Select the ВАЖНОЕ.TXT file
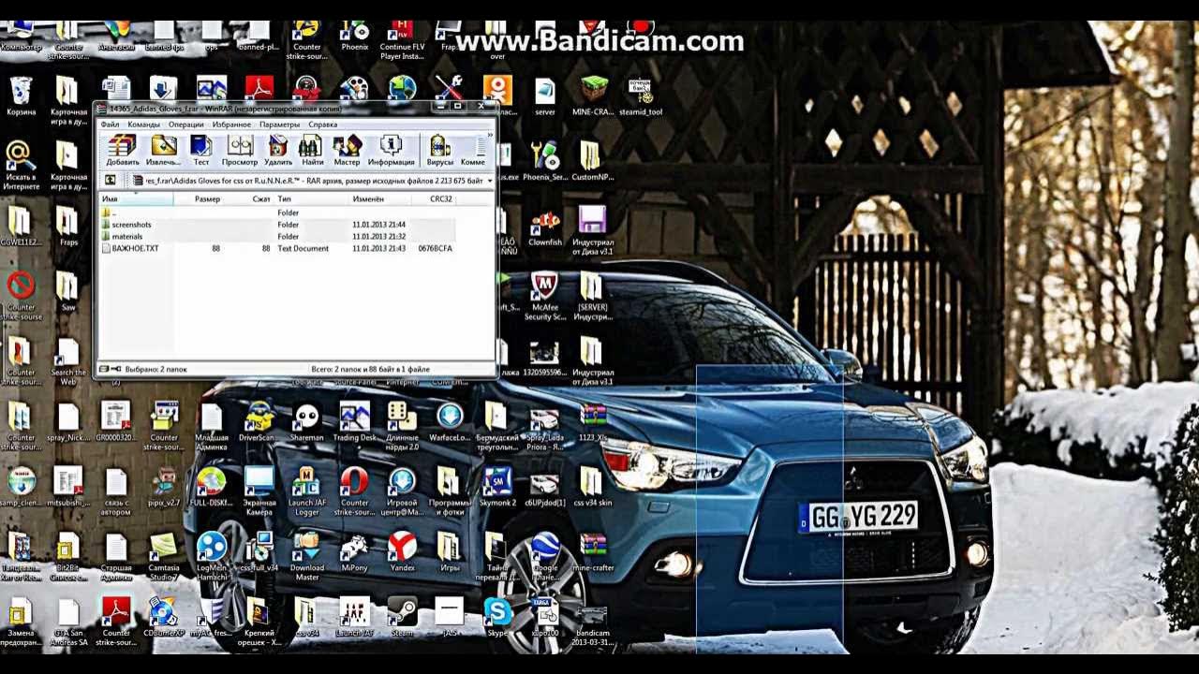 click(x=278, y=249)
